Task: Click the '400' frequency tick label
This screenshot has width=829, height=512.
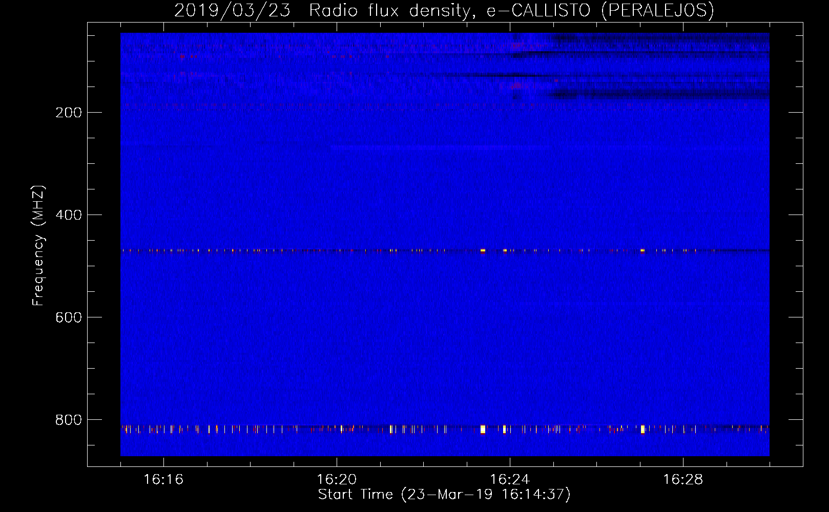Action: click(x=69, y=215)
